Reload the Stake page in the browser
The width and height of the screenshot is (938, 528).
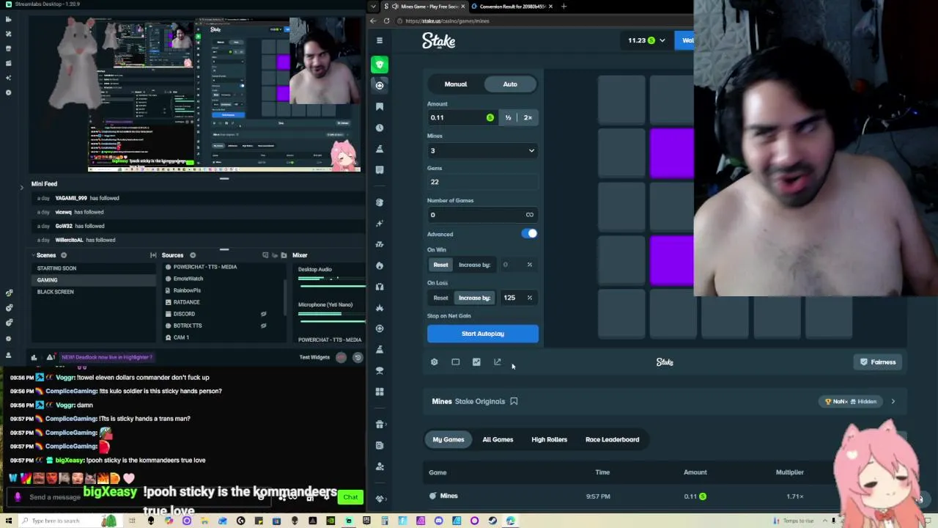click(386, 21)
